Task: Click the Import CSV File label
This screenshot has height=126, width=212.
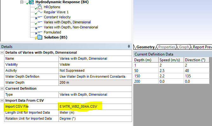Action: click(x=17, y=106)
